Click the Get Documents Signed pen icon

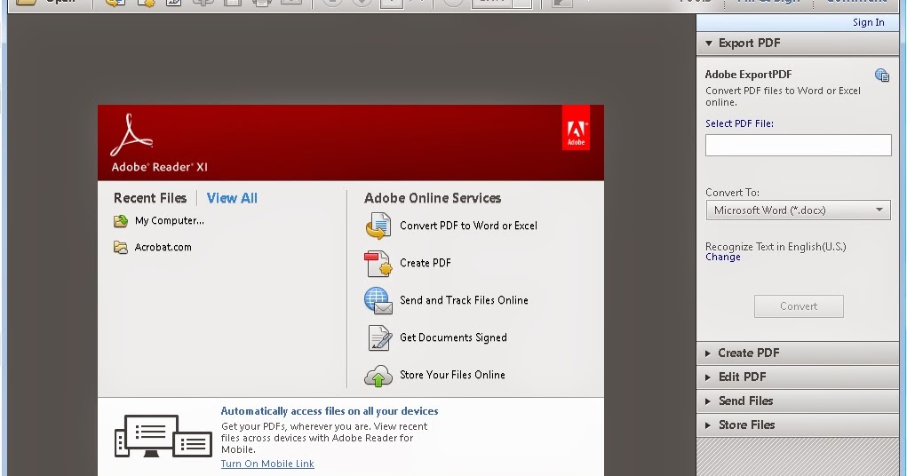379,337
